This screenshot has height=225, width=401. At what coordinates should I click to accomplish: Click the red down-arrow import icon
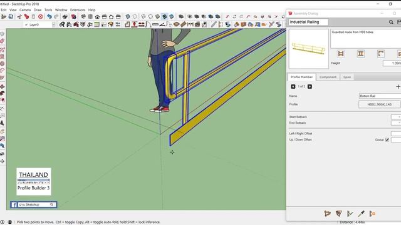pos(134,24)
